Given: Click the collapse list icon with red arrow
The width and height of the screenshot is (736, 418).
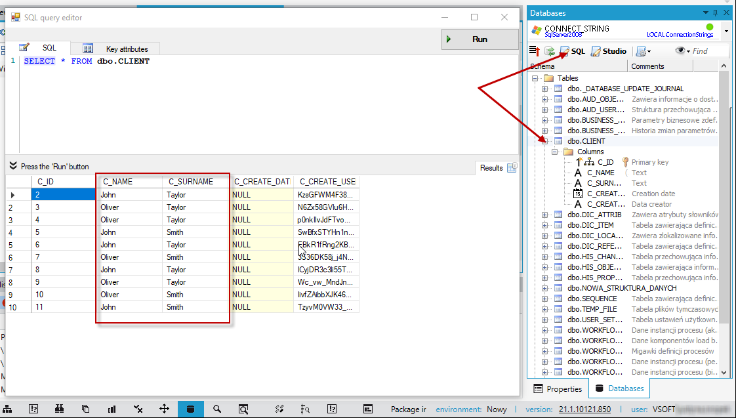Looking at the screenshot, I should (x=534, y=51).
